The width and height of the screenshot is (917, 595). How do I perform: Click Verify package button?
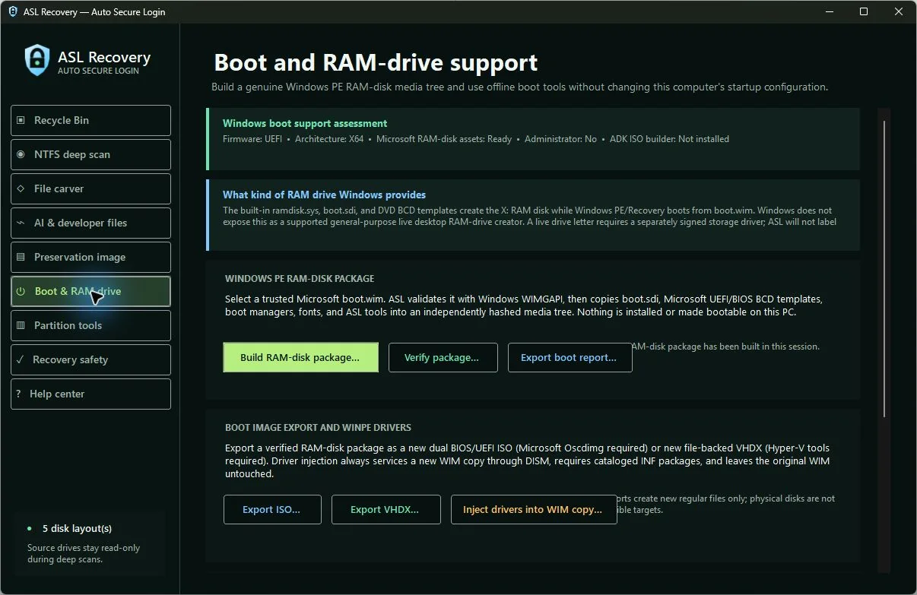443,357
